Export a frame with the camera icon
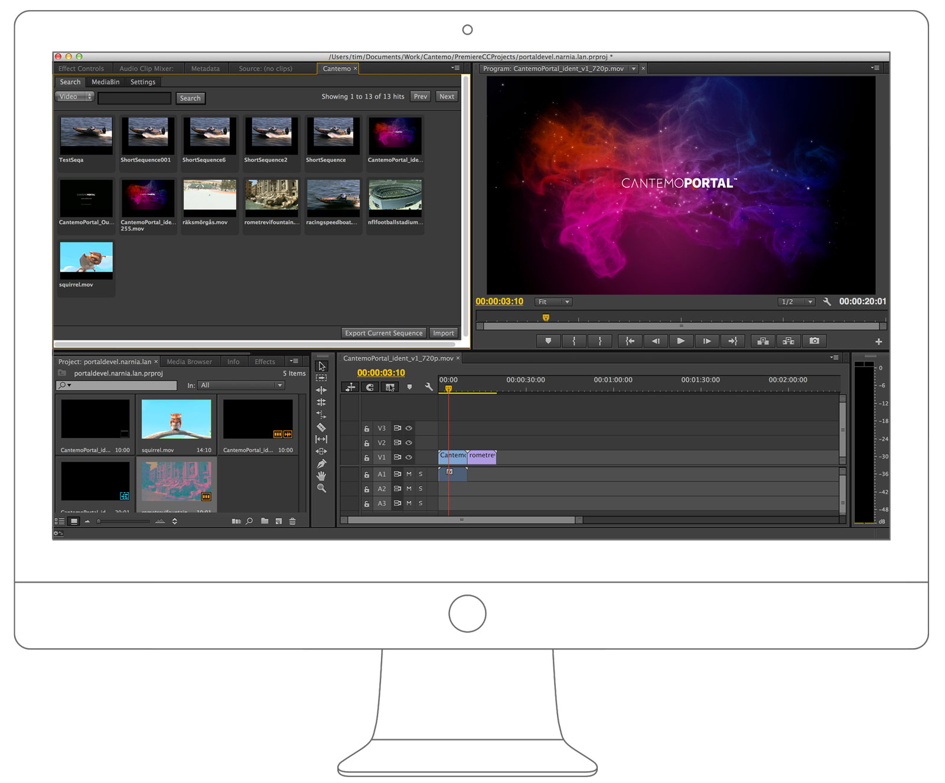945x783 pixels. (x=814, y=341)
